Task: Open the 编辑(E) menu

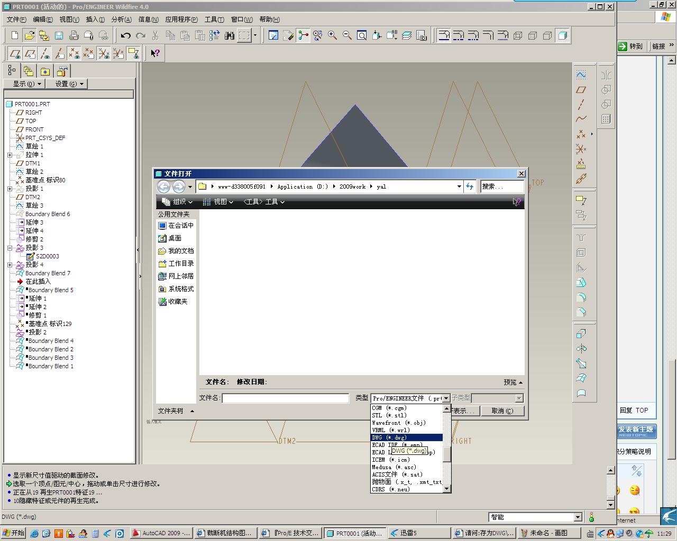Action: click(x=43, y=20)
